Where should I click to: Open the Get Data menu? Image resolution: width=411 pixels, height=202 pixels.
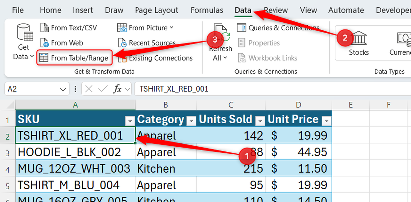tap(23, 42)
